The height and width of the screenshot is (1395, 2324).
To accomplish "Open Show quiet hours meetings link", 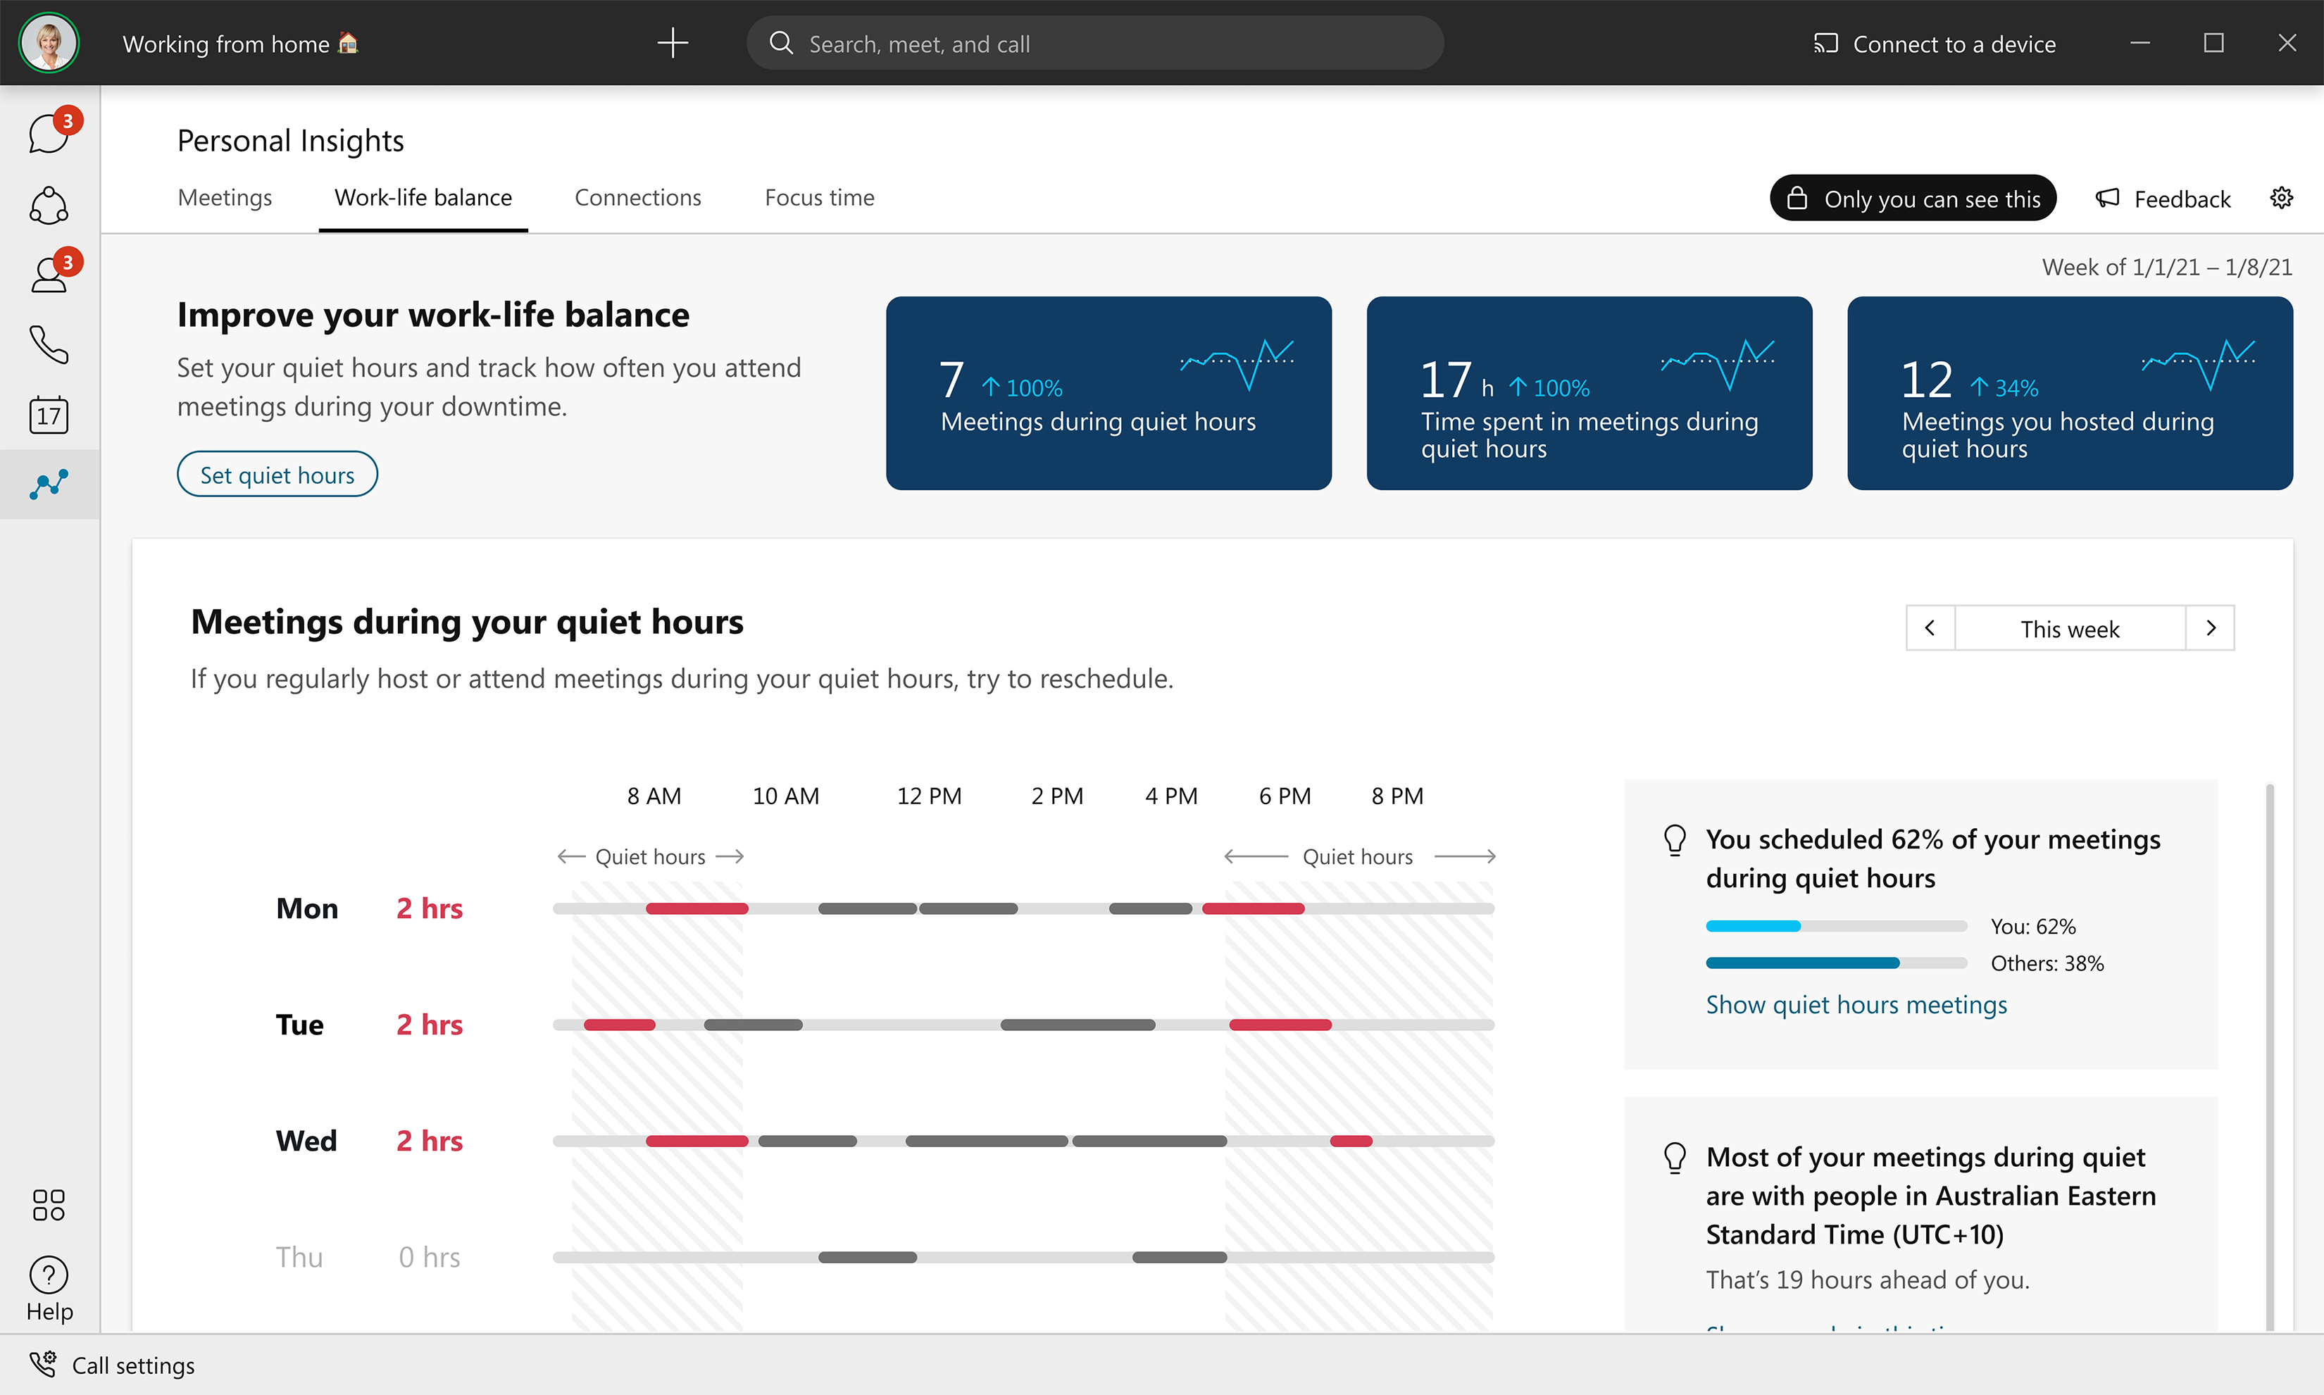I will 1856,1004.
